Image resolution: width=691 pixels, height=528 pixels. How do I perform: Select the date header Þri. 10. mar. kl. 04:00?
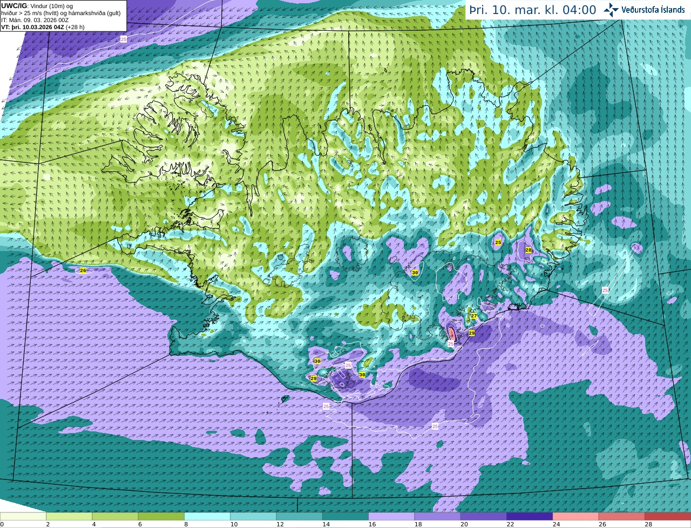tap(532, 10)
